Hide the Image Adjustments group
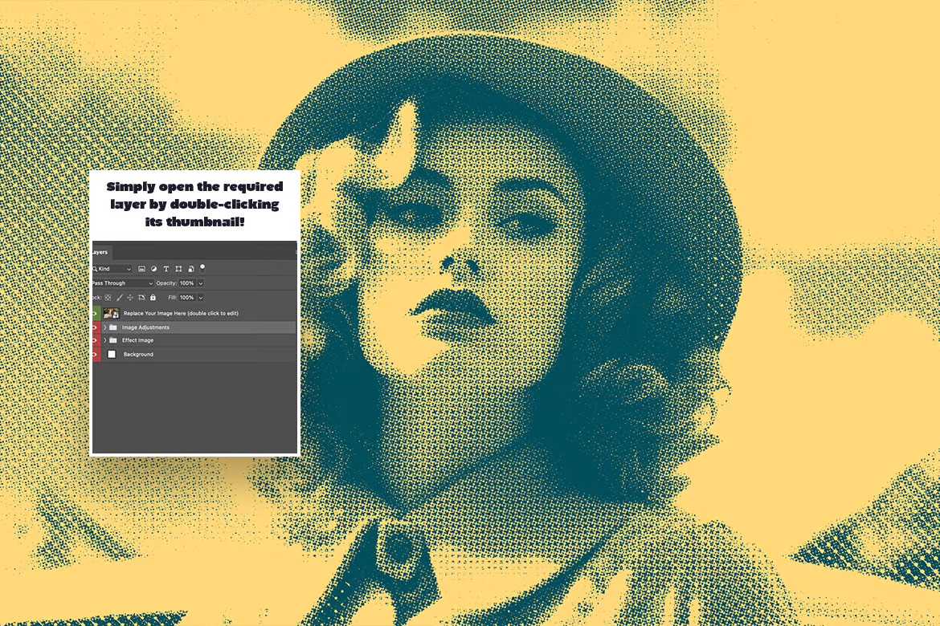 point(94,327)
